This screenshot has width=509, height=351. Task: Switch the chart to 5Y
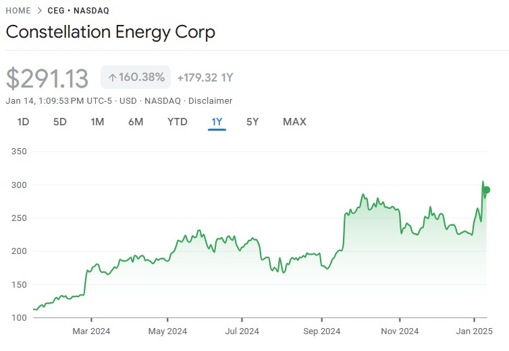pyautogui.click(x=252, y=122)
